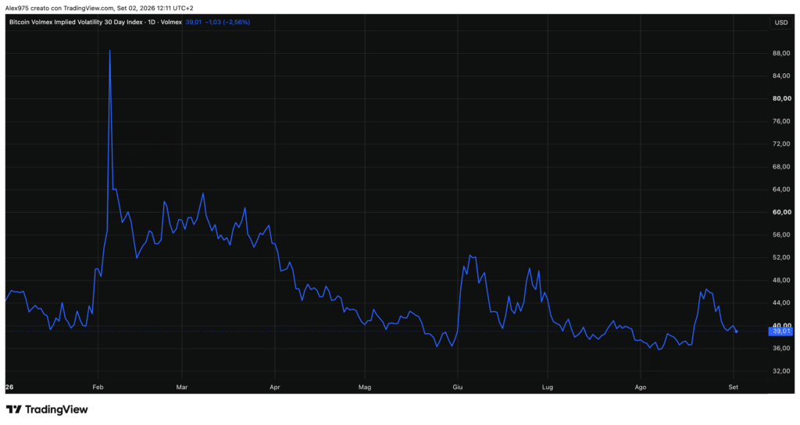Viewport: 800px width, 425px height.
Task: Click the 60,00 price axis label
Action: [x=781, y=212]
